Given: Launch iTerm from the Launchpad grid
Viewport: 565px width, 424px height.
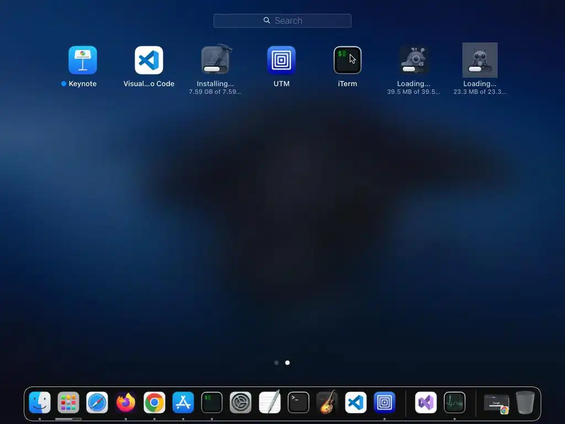Looking at the screenshot, I should [x=348, y=60].
